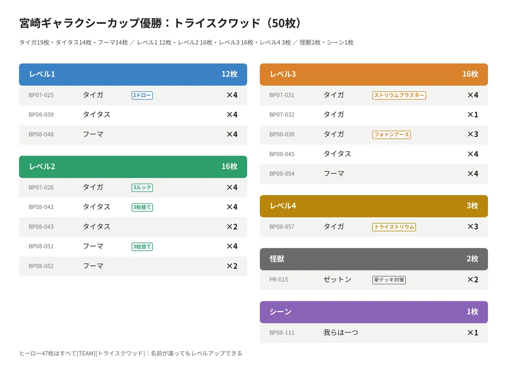Select the blue レベル1 section header label
This screenshot has width=507, height=368.
coord(42,74)
